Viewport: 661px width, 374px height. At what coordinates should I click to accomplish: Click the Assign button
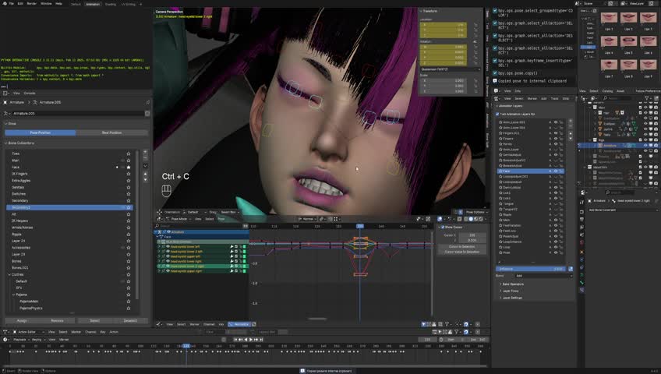coord(22,321)
